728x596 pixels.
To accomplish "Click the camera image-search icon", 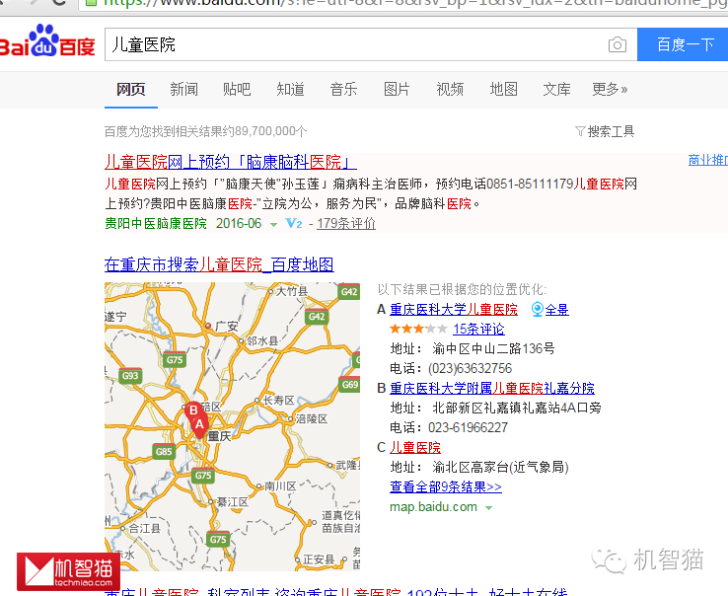I will click(x=618, y=44).
